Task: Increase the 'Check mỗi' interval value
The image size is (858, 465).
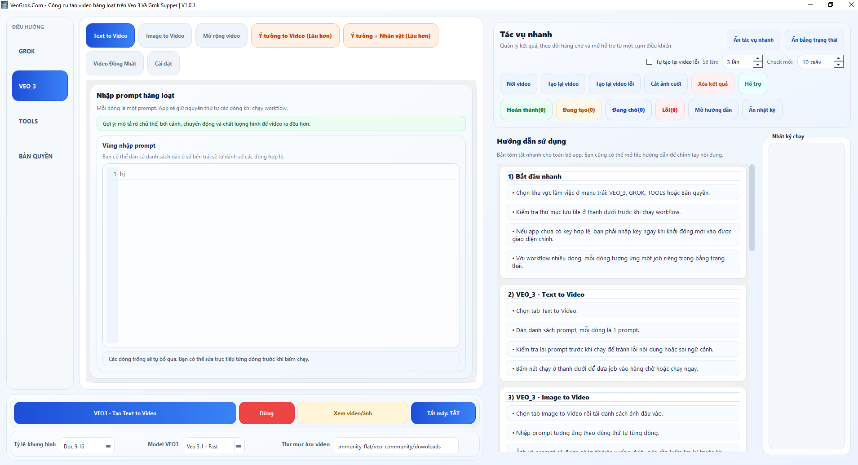Action: [838, 59]
